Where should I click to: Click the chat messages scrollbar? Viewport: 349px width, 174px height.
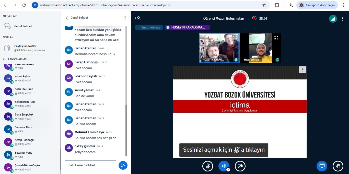[x=126, y=130]
